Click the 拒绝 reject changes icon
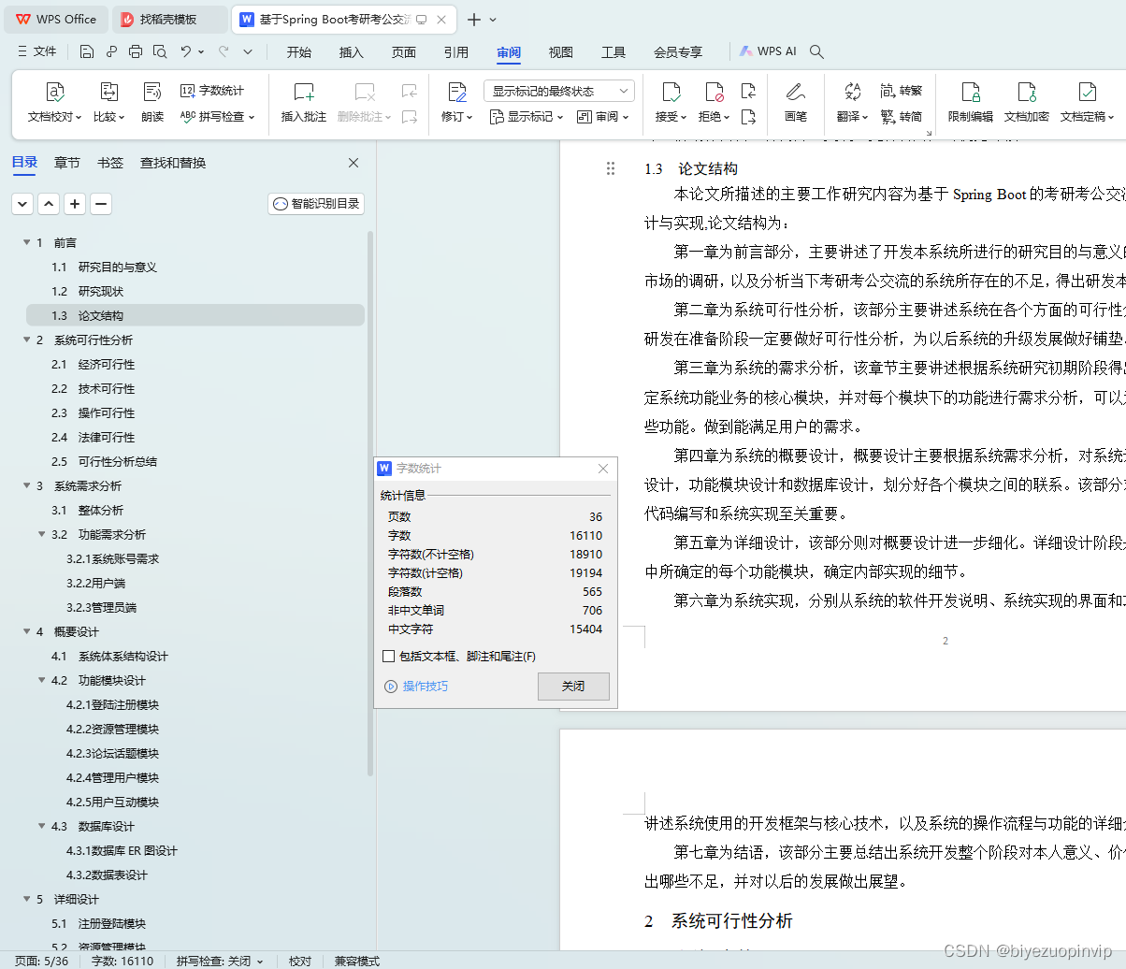 click(715, 92)
